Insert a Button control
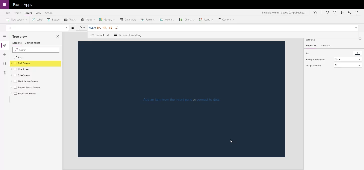The image size is (364, 170). pyautogui.click(x=53, y=20)
